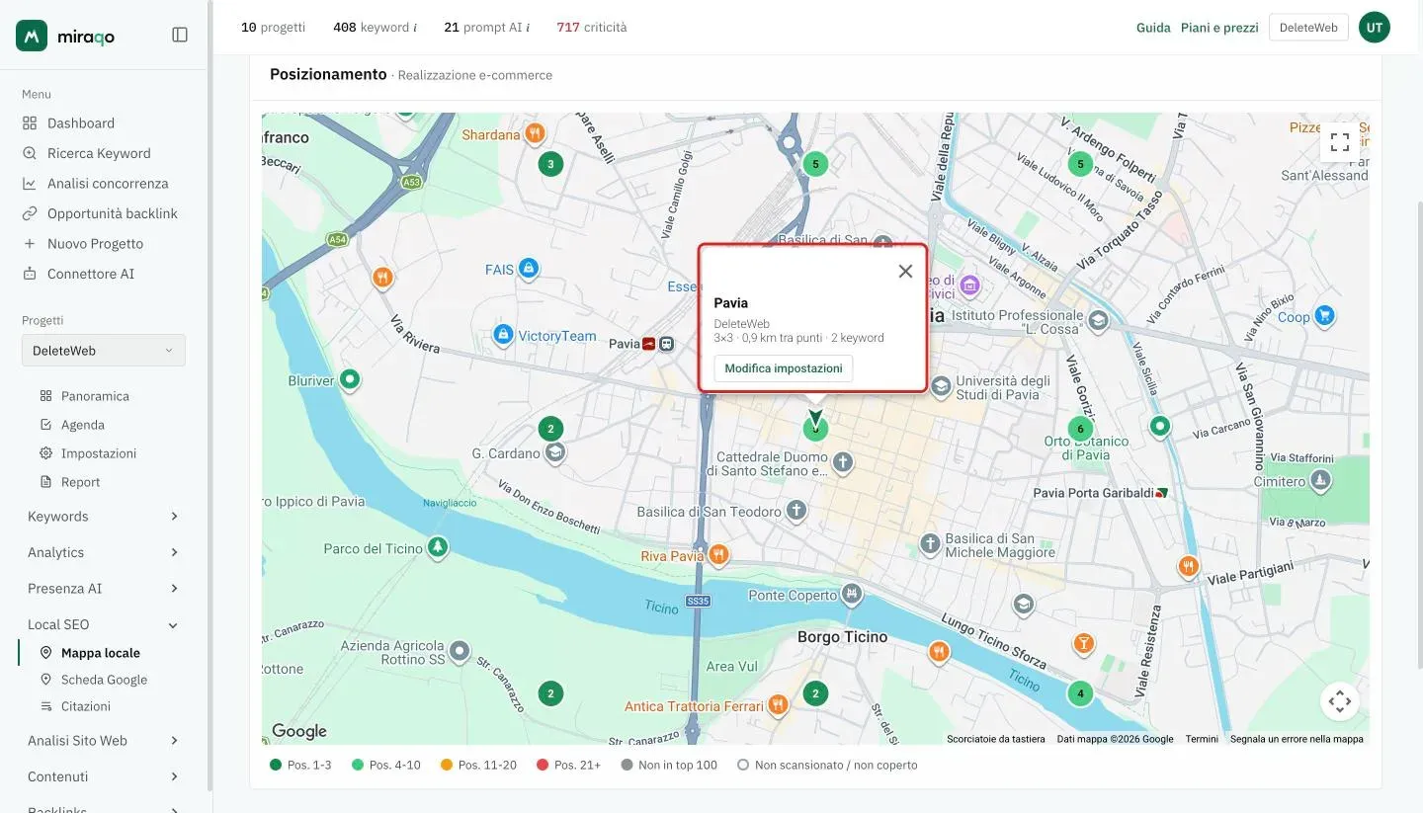Viewport: 1423px width, 813px height.
Task: Open Citazioni under Local SEO
Action: click(86, 706)
